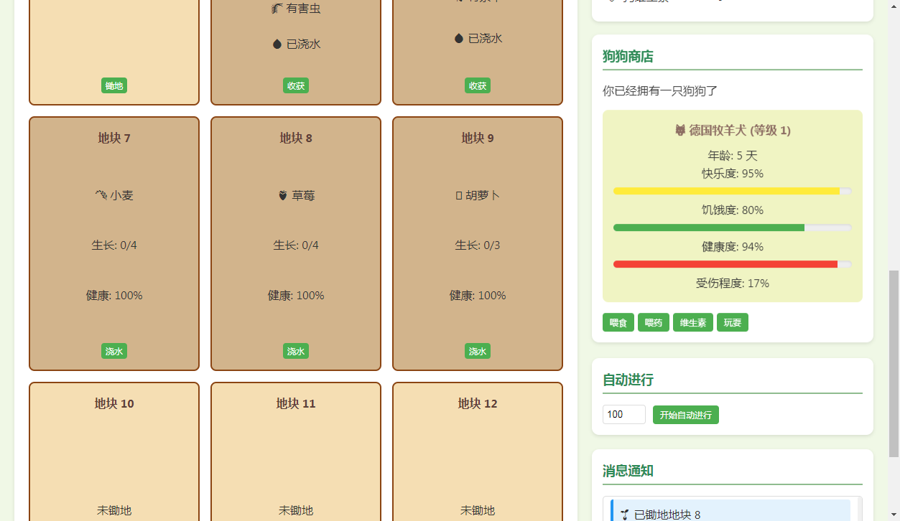Click the strawberry icon in plot 8
The width and height of the screenshot is (900, 521).
(x=283, y=195)
